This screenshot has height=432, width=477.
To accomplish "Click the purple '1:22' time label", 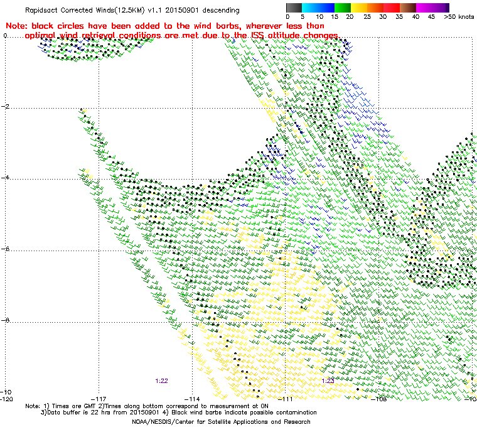I will 161,381.
